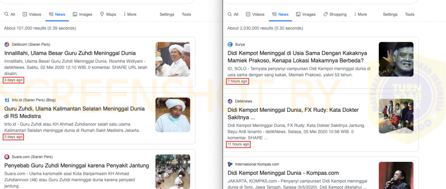Screen dimensions: 446x189
Task: Open headline Innalillahi, Ulama Besar Guru Zuhdi Meninggal Dunia
Action: 70,53
